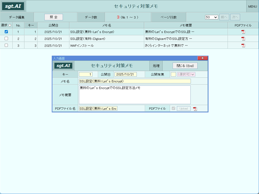259x194 pixels.
Task: Open the (選択可) dropdown for 公開有無
Action: (x=186, y=74)
